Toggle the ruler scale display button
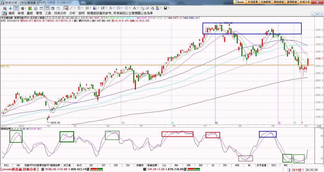This screenshot has height=172, width=324. click(16, 8)
